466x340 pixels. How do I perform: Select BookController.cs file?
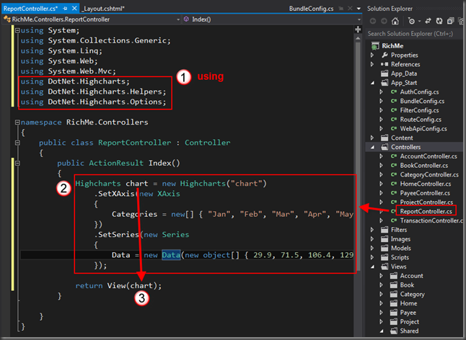pyautogui.click(x=423, y=165)
